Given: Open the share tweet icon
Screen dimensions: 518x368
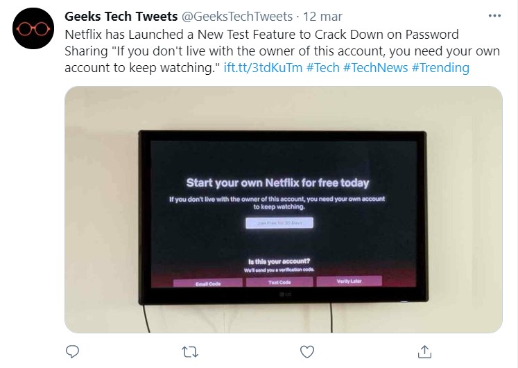Looking at the screenshot, I should pos(426,351).
